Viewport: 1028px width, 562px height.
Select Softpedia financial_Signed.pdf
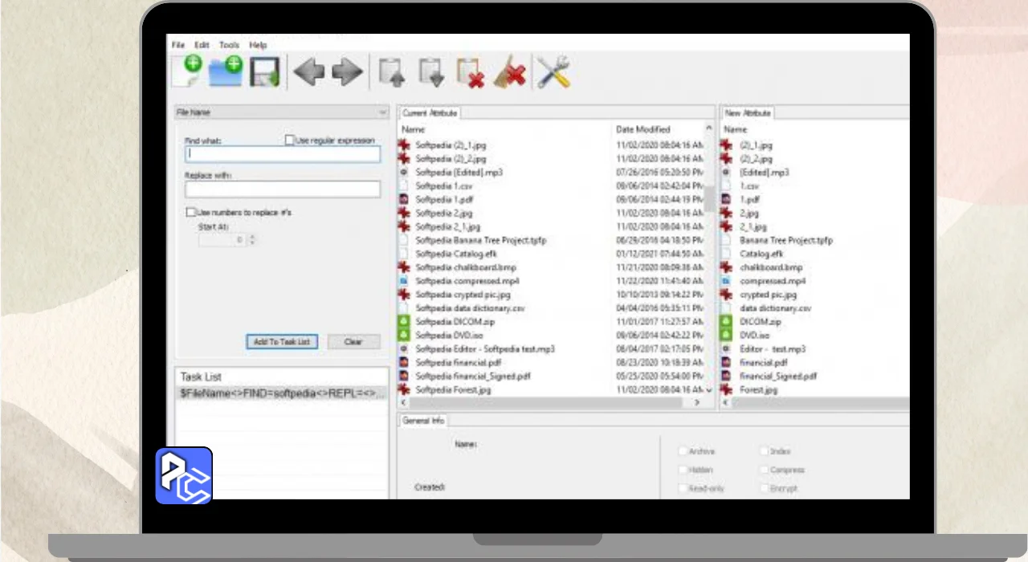coord(473,377)
